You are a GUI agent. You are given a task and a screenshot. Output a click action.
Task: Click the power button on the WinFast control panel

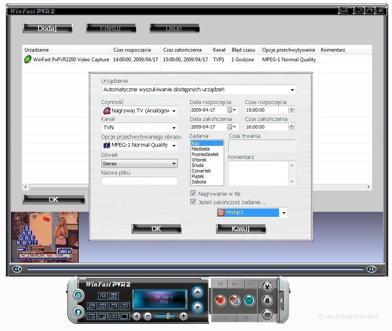click(78, 295)
